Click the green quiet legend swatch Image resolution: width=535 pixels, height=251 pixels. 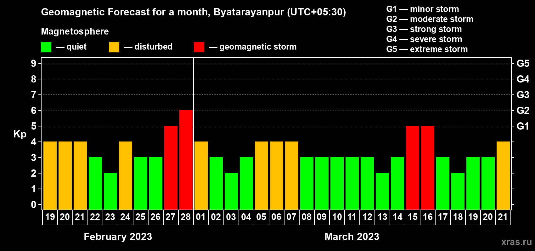coord(46,47)
